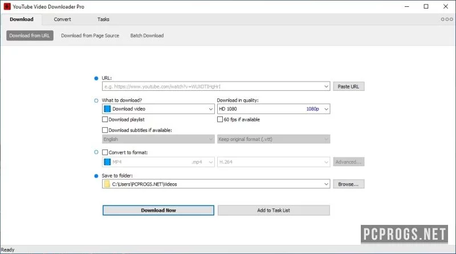Open the MP4 container format dropdown
This screenshot has width=456, height=254.
click(158, 162)
